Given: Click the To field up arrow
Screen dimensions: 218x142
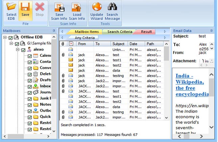Looking at the screenshot, I should (212, 45).
